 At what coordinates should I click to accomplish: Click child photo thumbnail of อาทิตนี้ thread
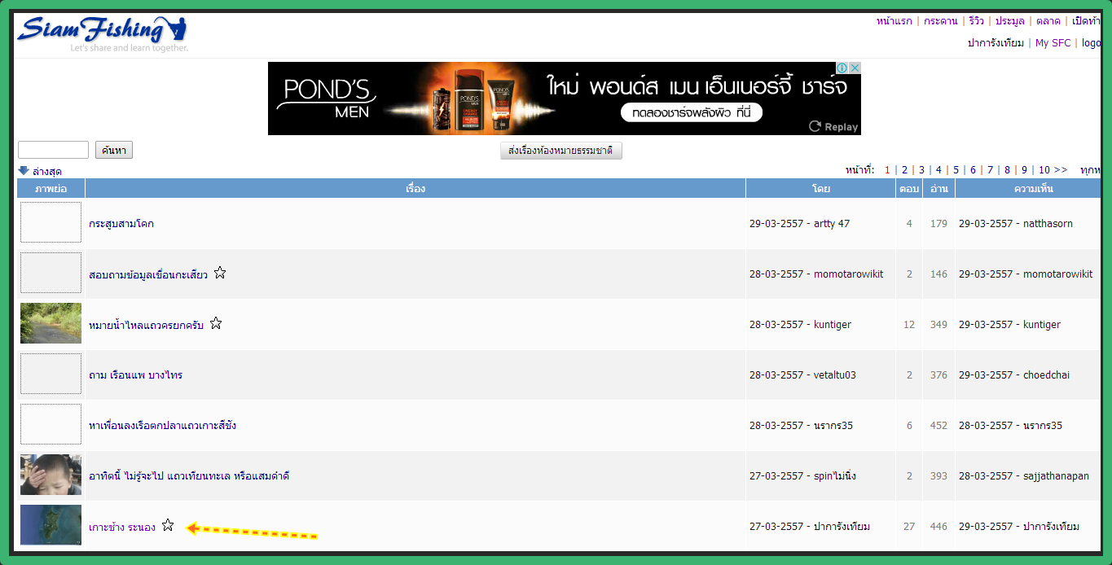coord(51,475)
